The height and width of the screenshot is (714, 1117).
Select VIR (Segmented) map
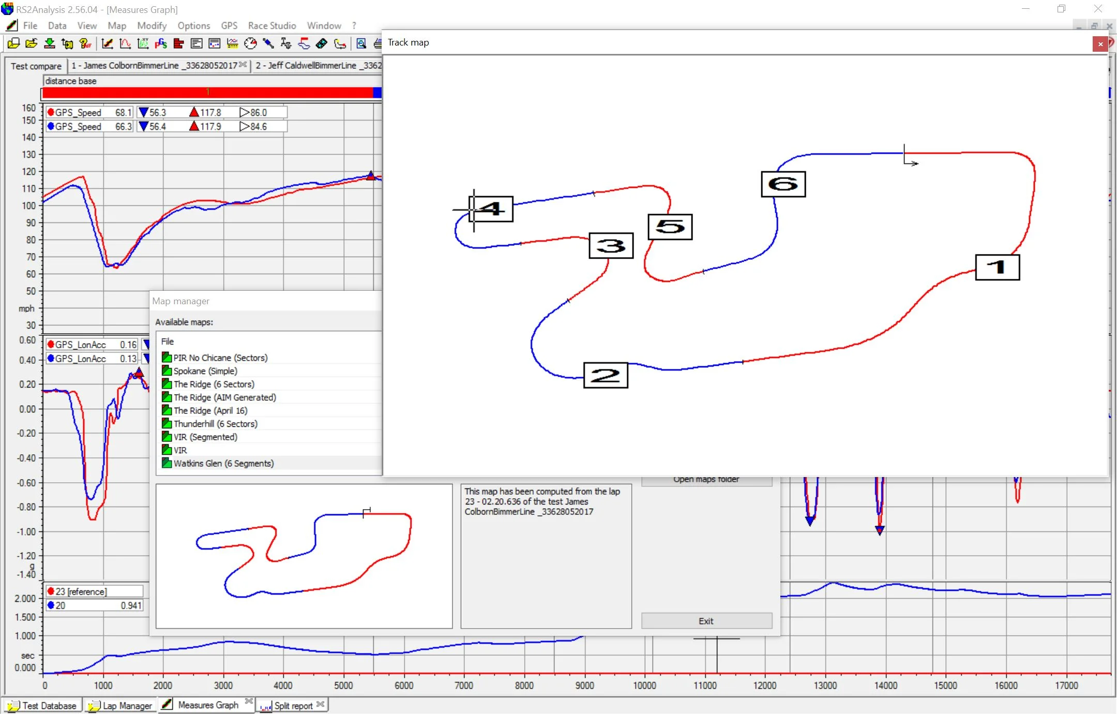coord(205,437)
